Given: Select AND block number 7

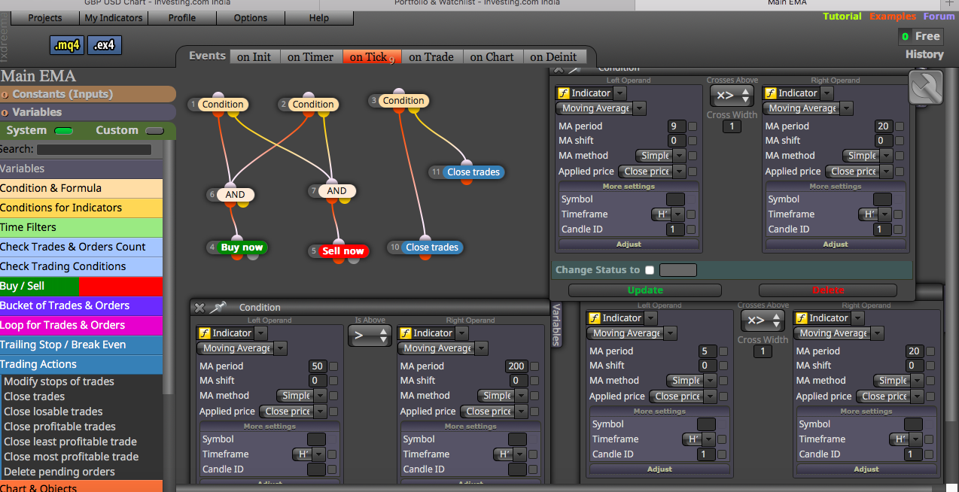Looking at the screenshot, I should coord(336,191).
